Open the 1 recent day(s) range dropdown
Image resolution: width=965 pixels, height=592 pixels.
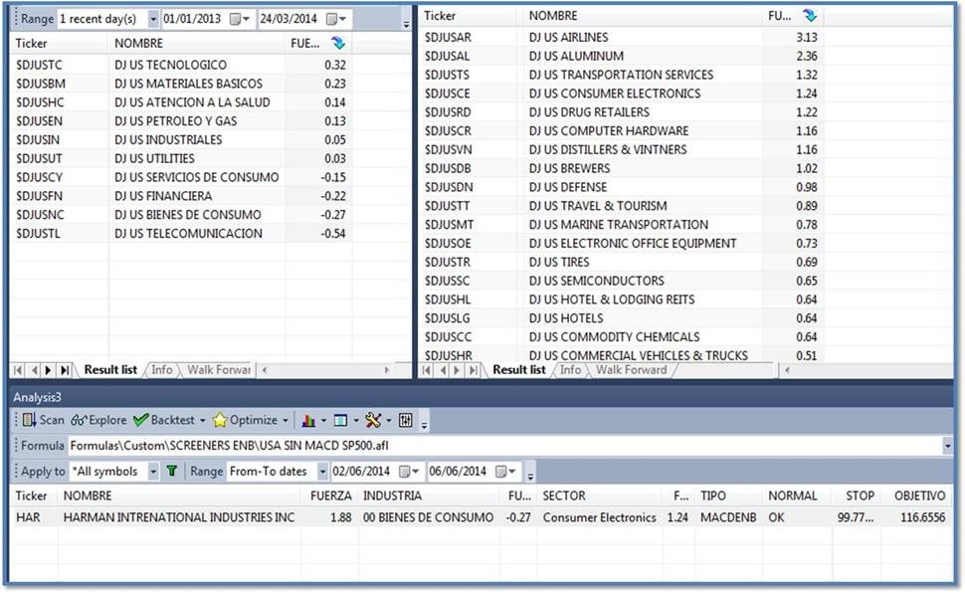pos(153,19)
